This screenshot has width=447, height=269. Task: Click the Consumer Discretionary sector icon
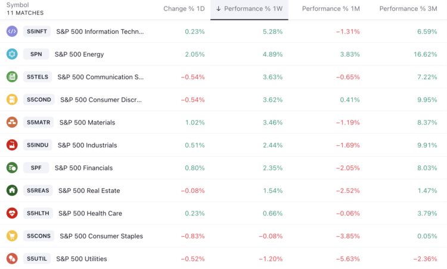tap(12, 99)
